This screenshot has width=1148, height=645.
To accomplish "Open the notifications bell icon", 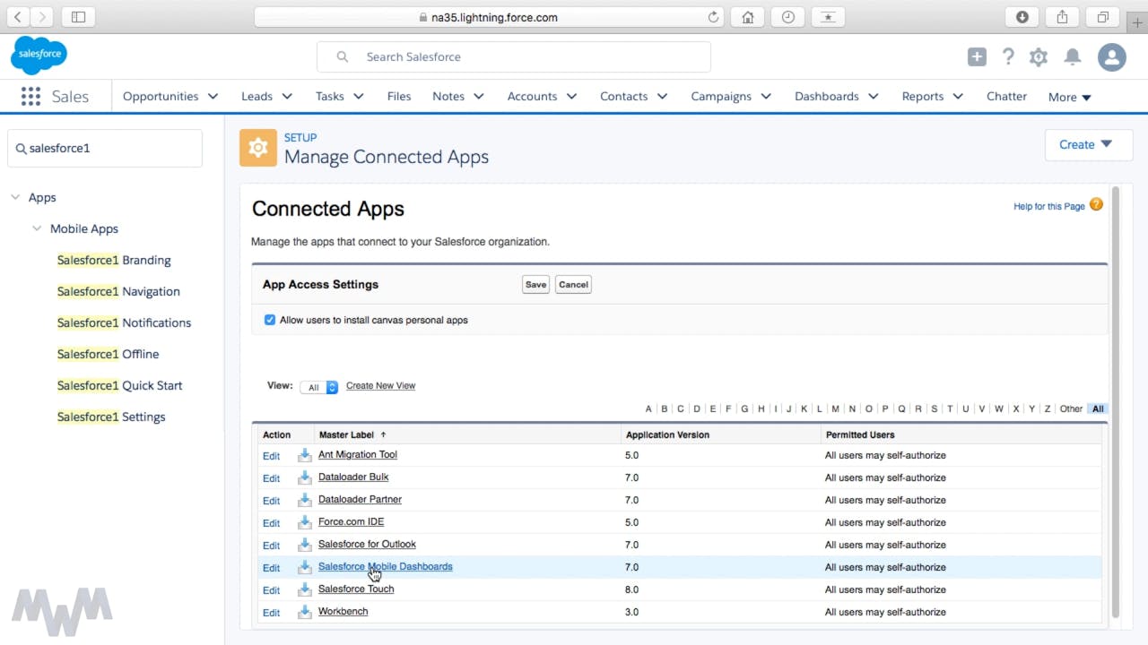I will [x=1072, y=57].
